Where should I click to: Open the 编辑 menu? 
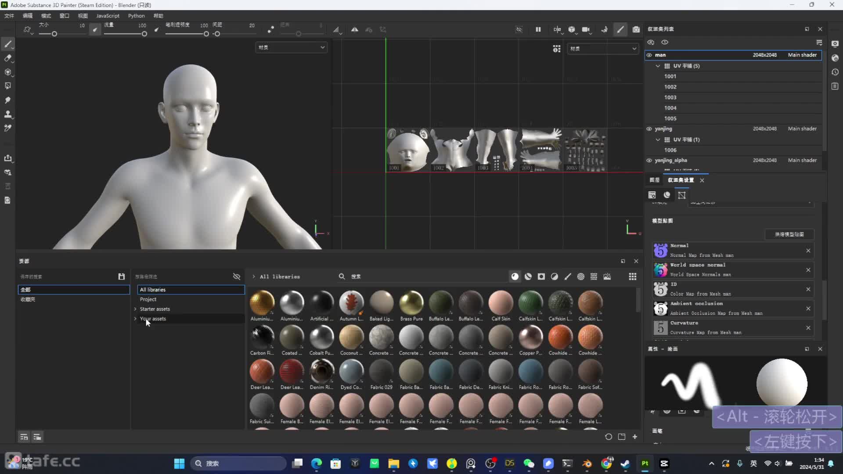tap(28, 16)
